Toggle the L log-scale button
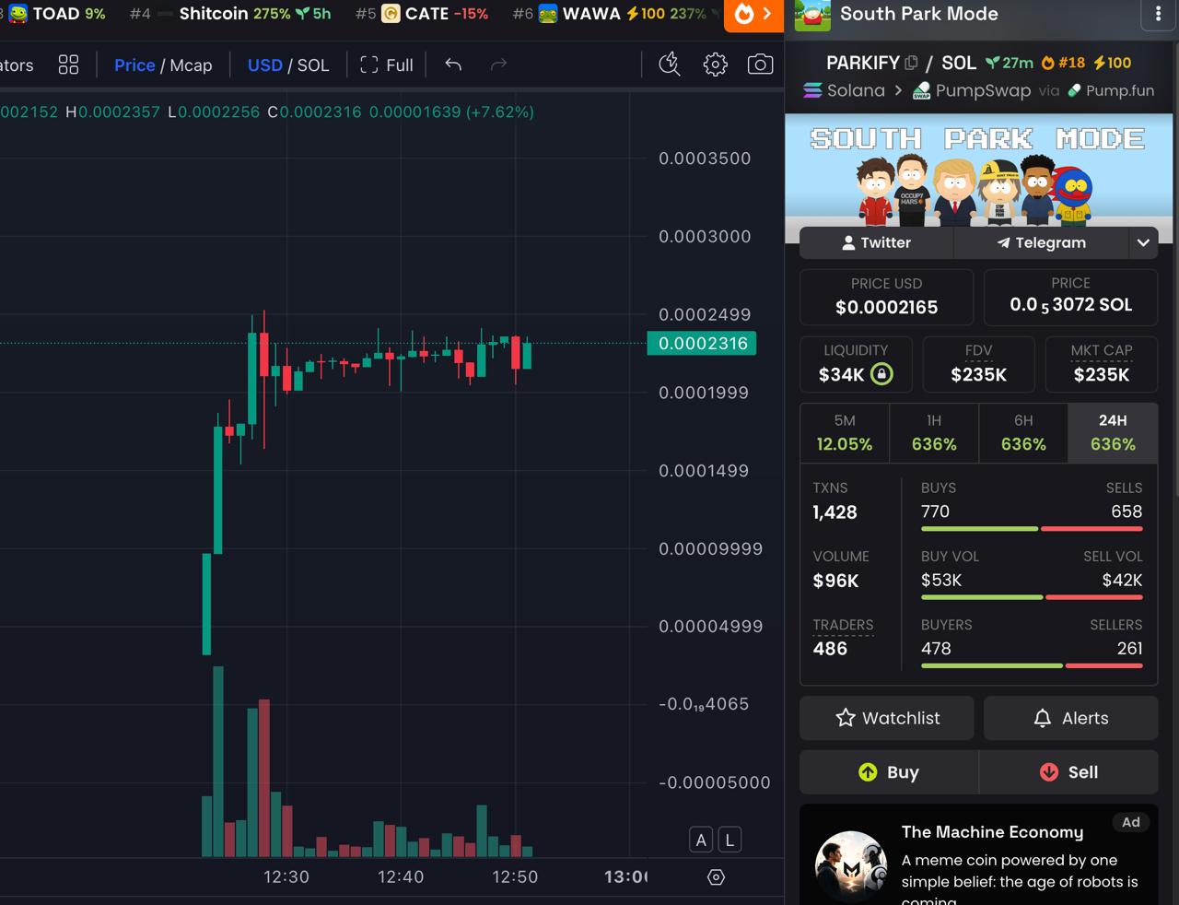The width and height of the screenshot is (1179, 905). (730, 840)
